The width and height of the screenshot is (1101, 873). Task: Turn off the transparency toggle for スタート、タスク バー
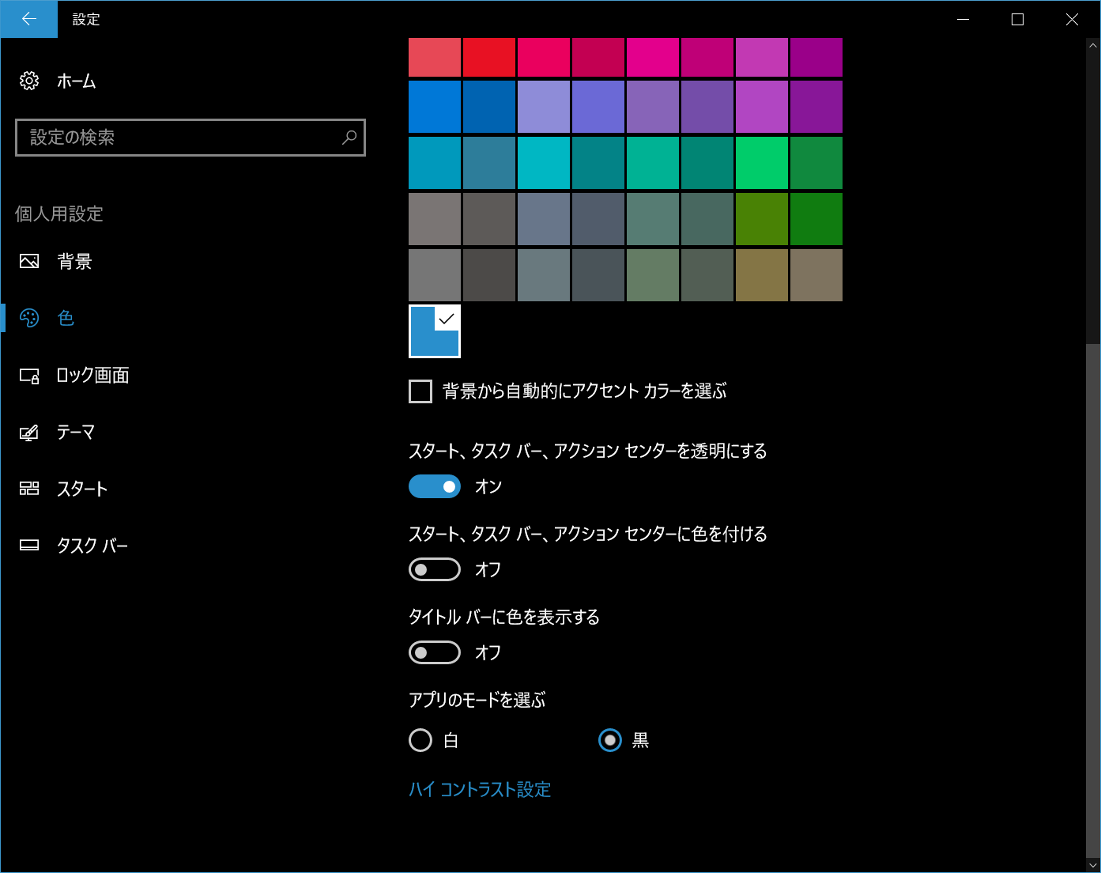tap(434, 486)
